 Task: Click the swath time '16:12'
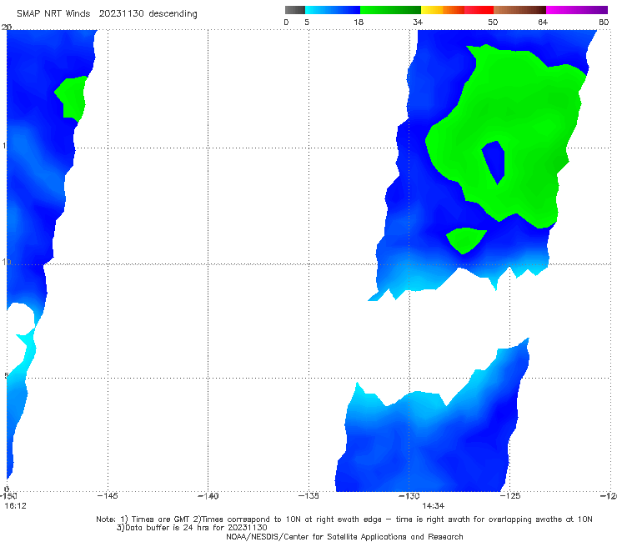[x=15, y=506]
